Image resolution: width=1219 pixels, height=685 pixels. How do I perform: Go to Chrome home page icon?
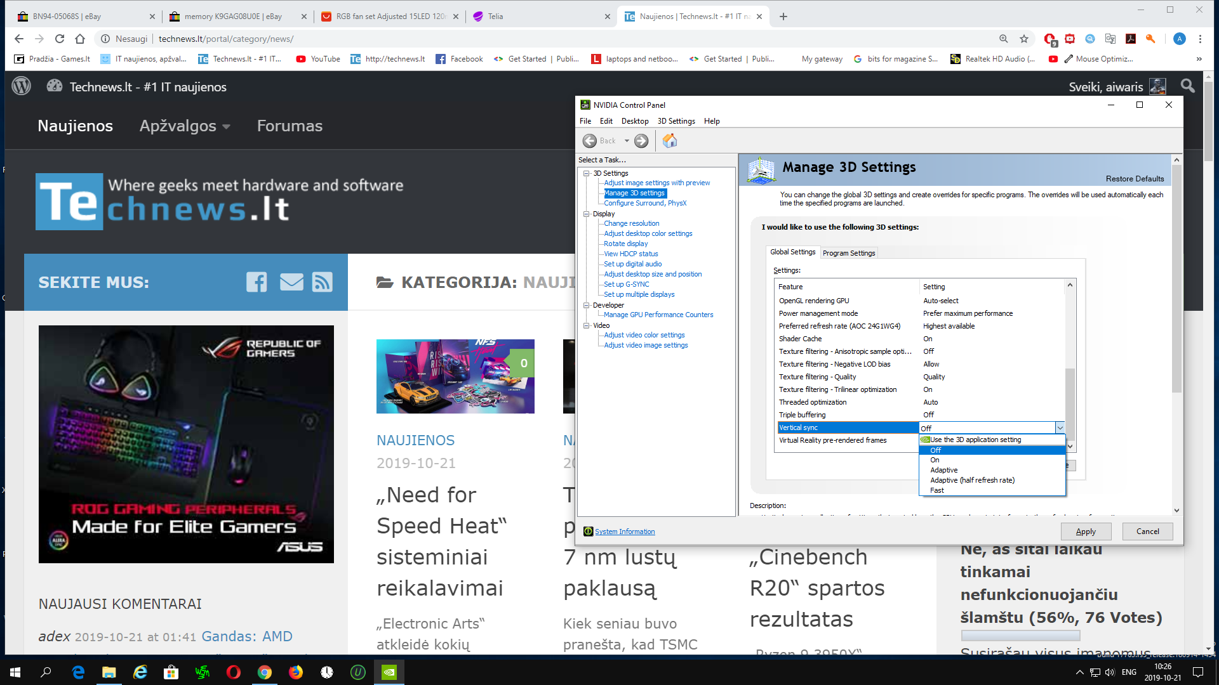80,39
